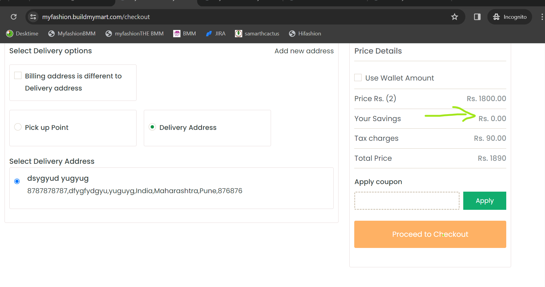Click the green Apply coupon button
Viewport: 545px width, 287px height.
[x=484, y=201]
